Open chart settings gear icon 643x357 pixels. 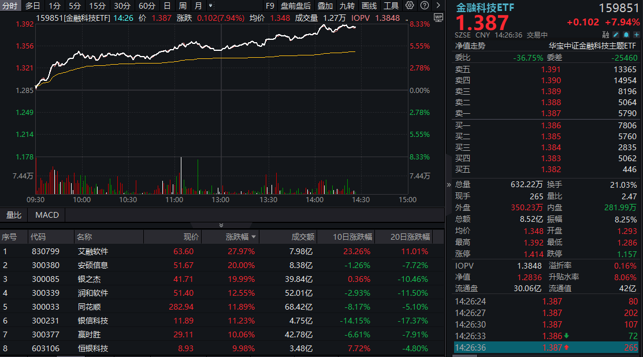click(410, 6)
